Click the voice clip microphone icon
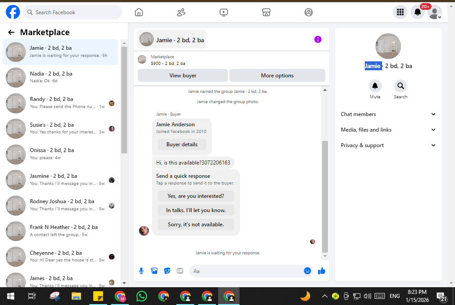The image size is (455, 305). pyautogui.click(x=141, y=271)
